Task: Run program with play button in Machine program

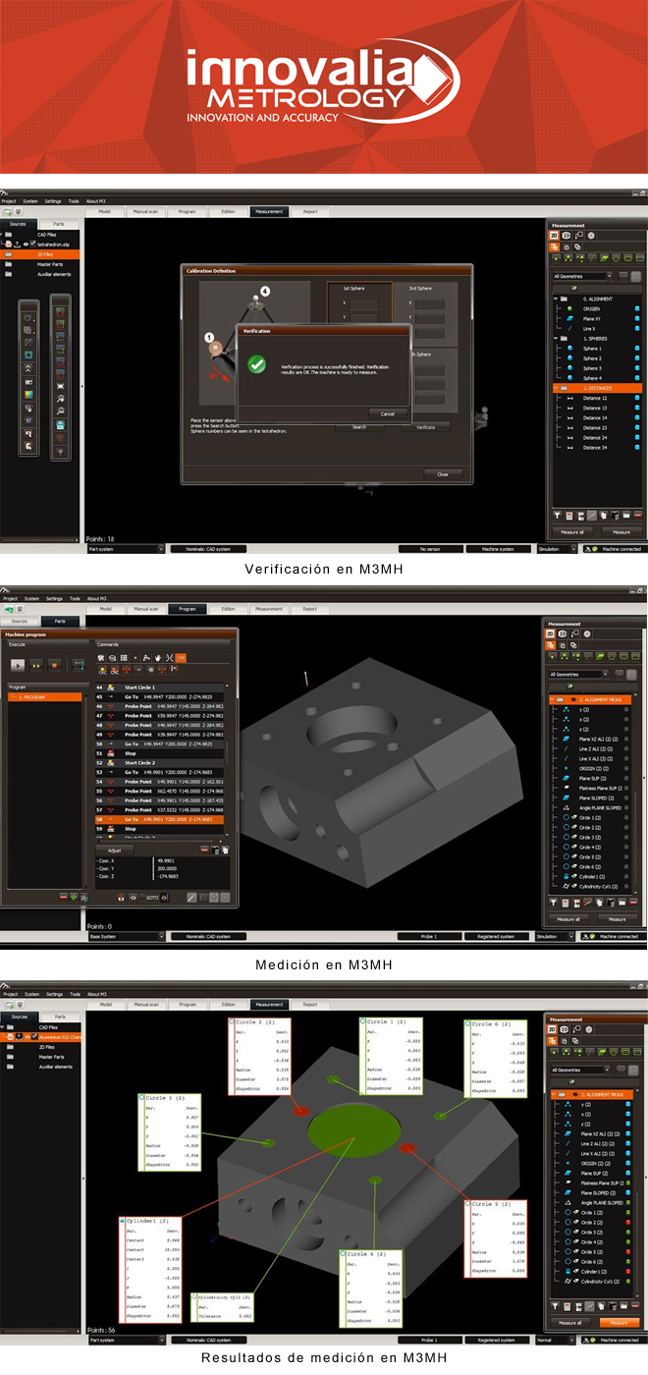Action: [18, 665]
